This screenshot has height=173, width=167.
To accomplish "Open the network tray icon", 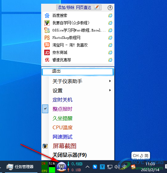I will [110, 167].
